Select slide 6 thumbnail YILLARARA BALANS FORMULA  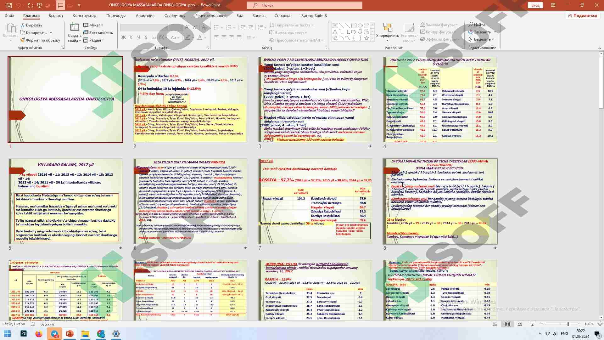190,201
